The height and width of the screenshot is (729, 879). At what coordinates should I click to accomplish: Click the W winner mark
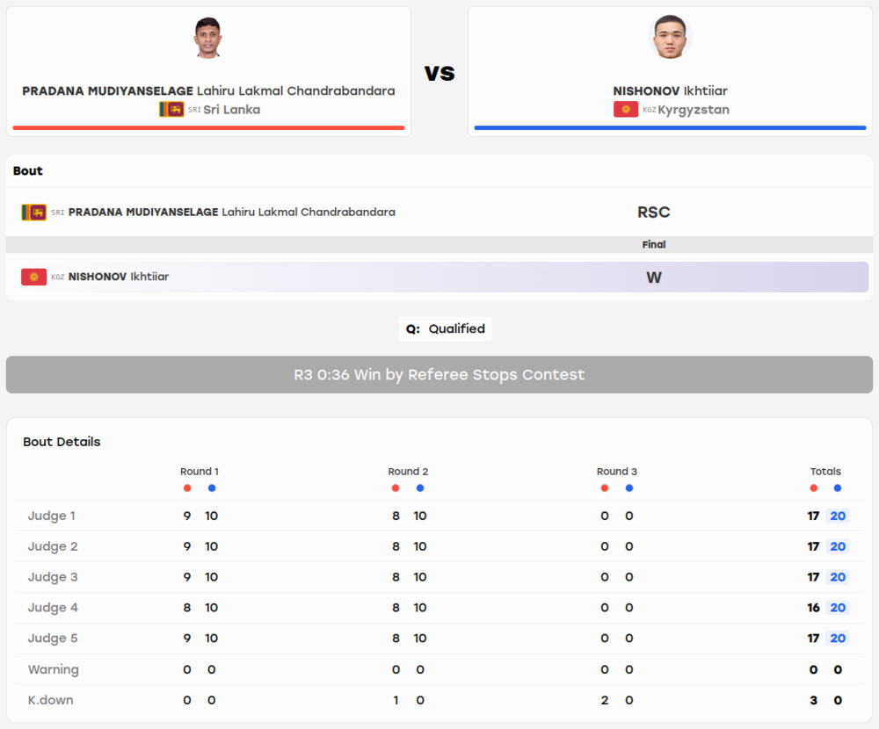[x=654, y=278]
